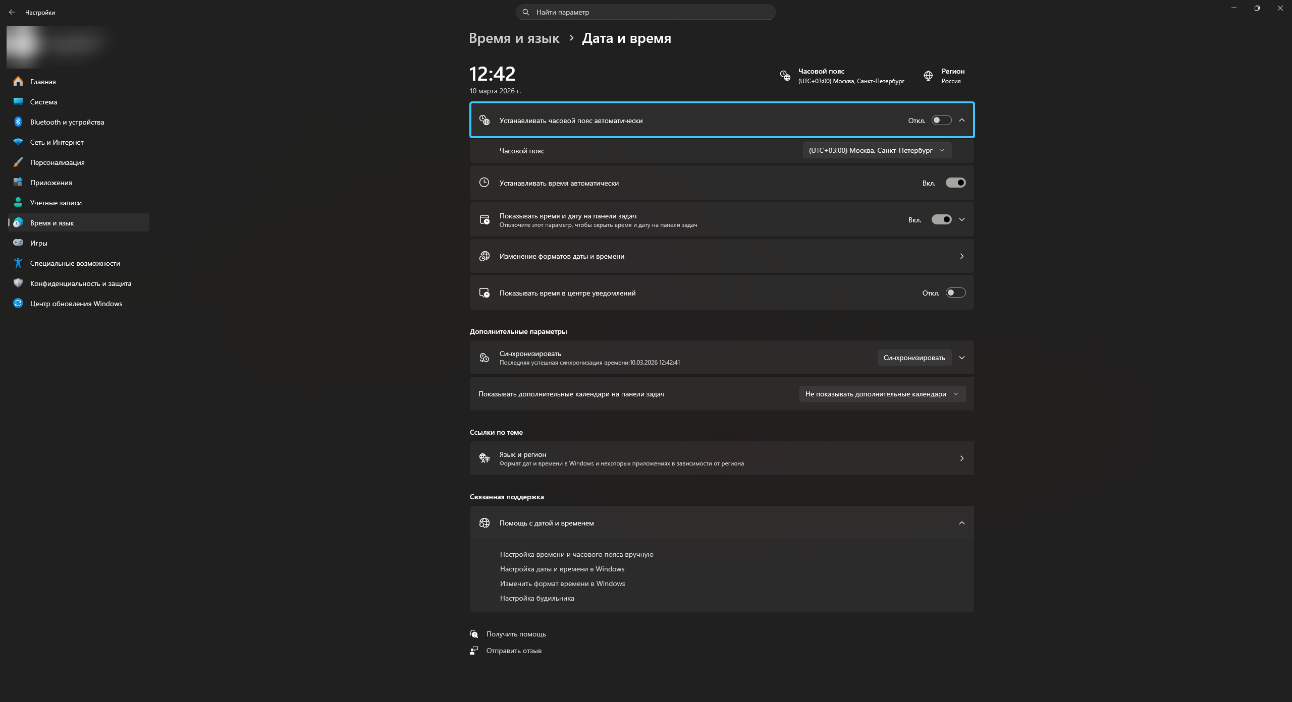Click the Personalization brush icon
Screen dimensions: 1292x702
[18, 162]
